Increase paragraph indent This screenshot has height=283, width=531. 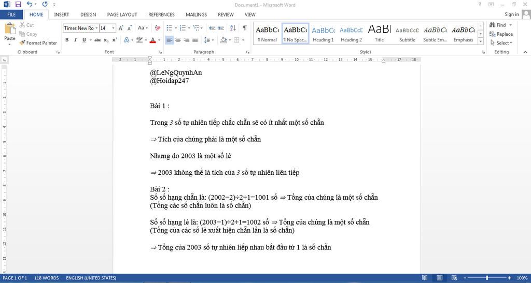pos(221,28)
